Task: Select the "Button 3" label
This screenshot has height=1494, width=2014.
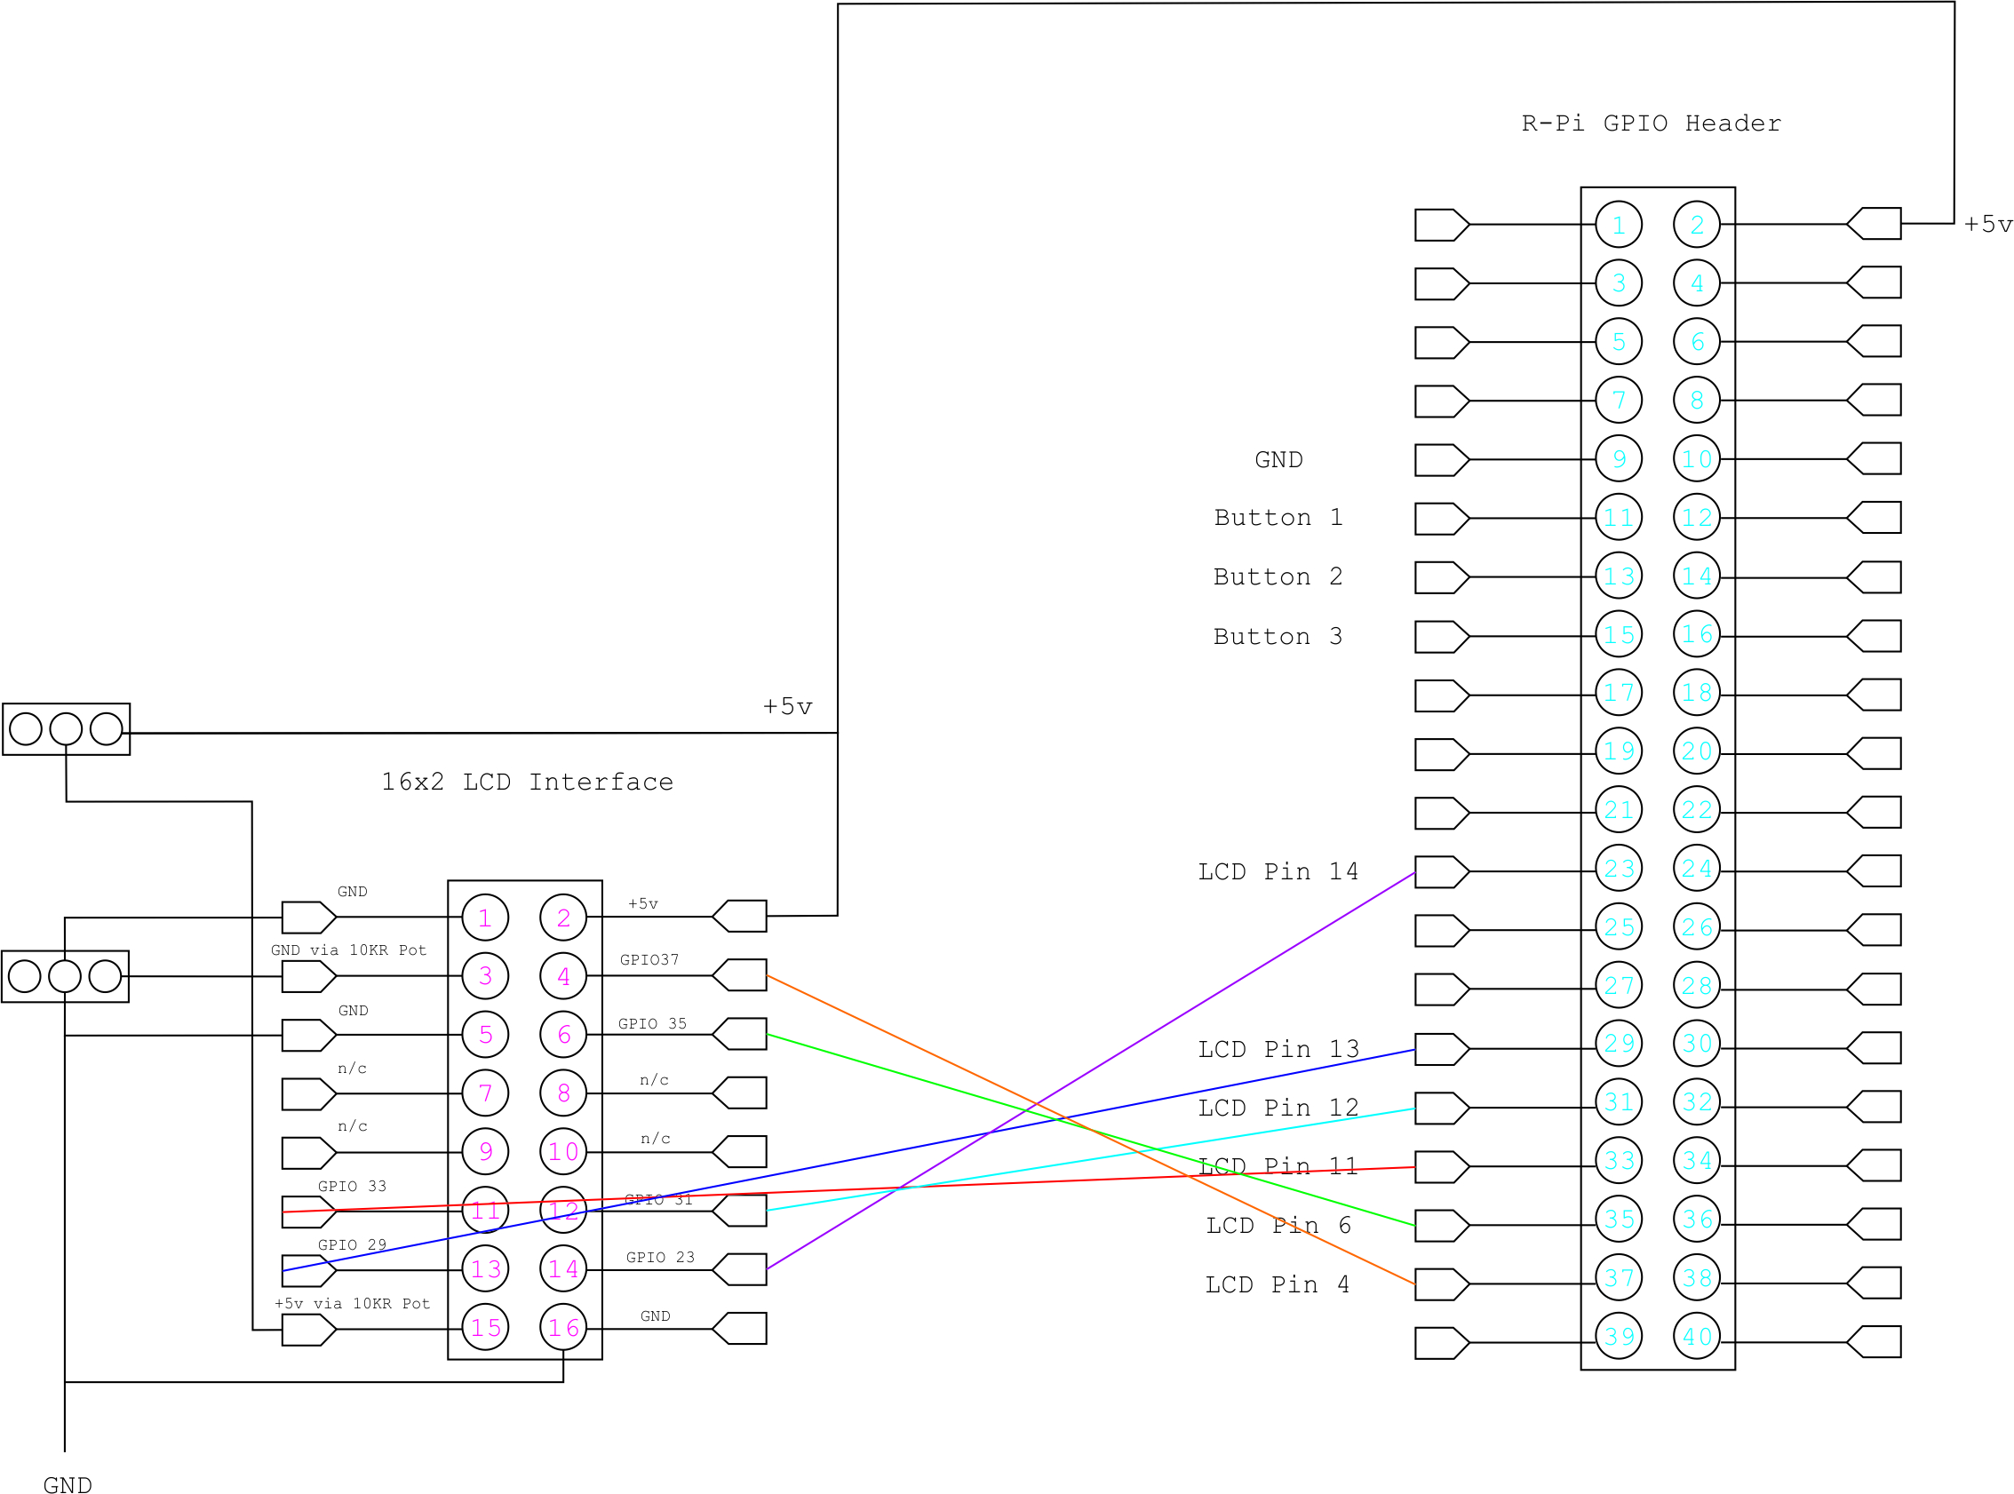Action: (1277, 636)
